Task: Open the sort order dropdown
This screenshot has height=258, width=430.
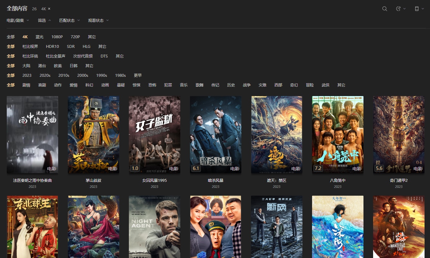Action: click(401, 9)
